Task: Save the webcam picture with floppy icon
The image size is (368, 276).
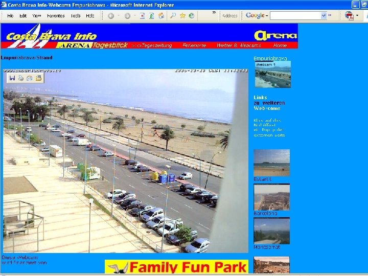Action: click(12, 78)
